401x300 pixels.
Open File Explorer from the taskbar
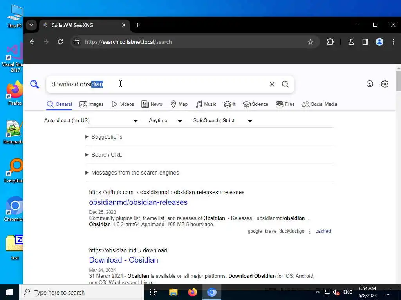tap(173, 292)
